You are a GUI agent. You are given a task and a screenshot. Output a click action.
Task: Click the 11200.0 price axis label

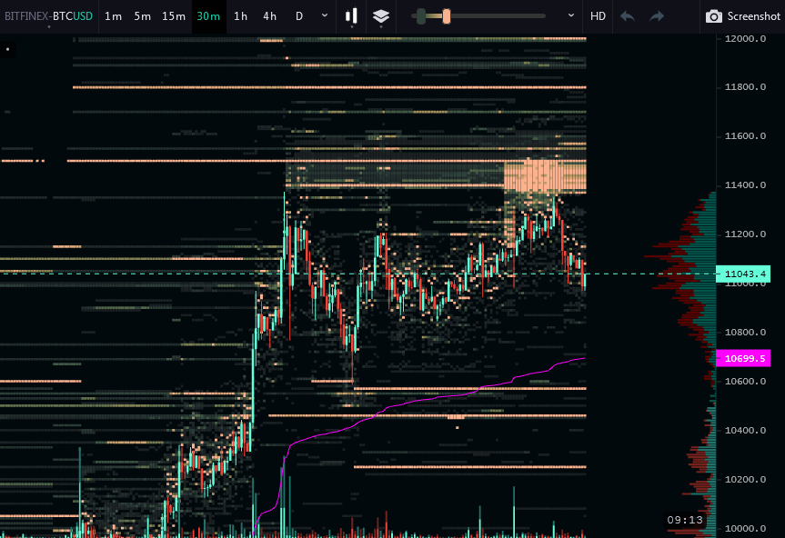click(745, 234)
